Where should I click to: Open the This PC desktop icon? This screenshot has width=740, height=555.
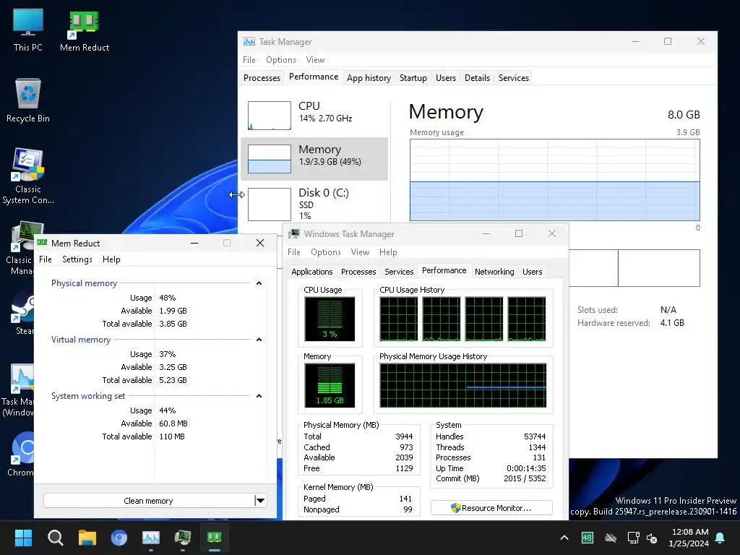click(28, 30)
